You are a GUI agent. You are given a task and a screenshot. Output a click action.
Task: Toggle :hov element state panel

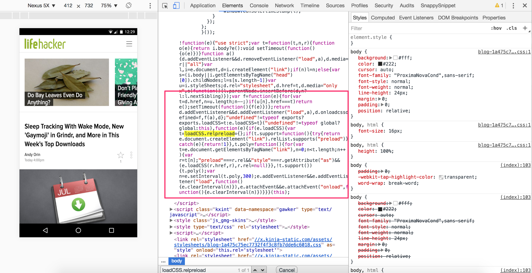pyautogui.click(x=496, y=28)
